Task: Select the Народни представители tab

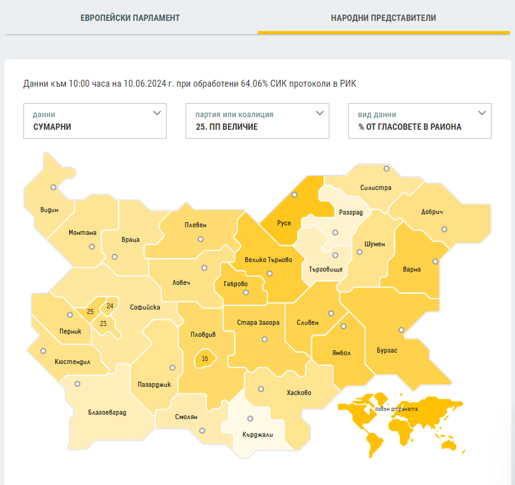Action: (383, 18)
